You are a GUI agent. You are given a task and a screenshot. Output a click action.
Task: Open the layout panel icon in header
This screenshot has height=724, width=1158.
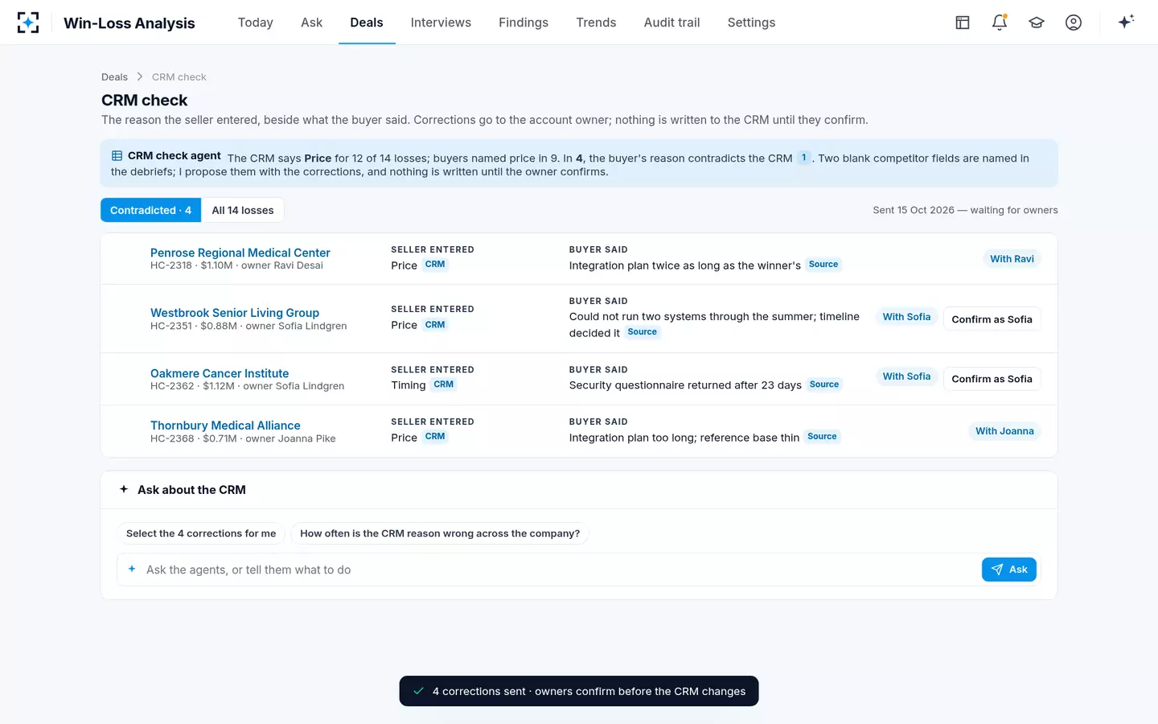[x=963, y=23]
